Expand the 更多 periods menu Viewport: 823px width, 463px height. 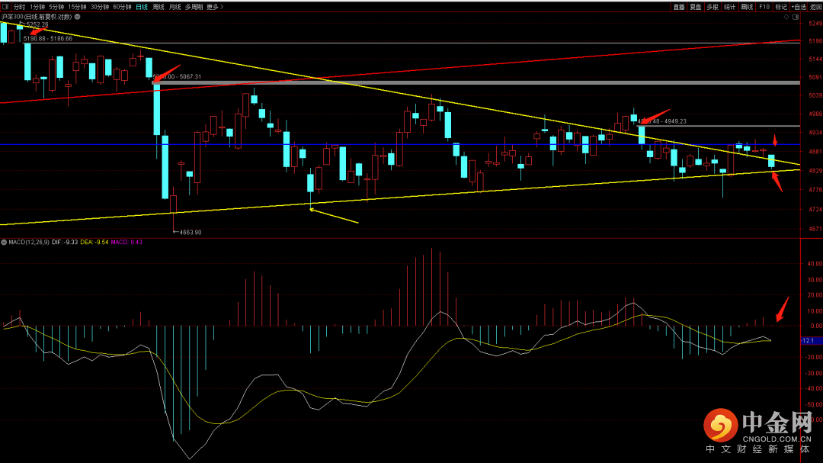tap(215, 7)
